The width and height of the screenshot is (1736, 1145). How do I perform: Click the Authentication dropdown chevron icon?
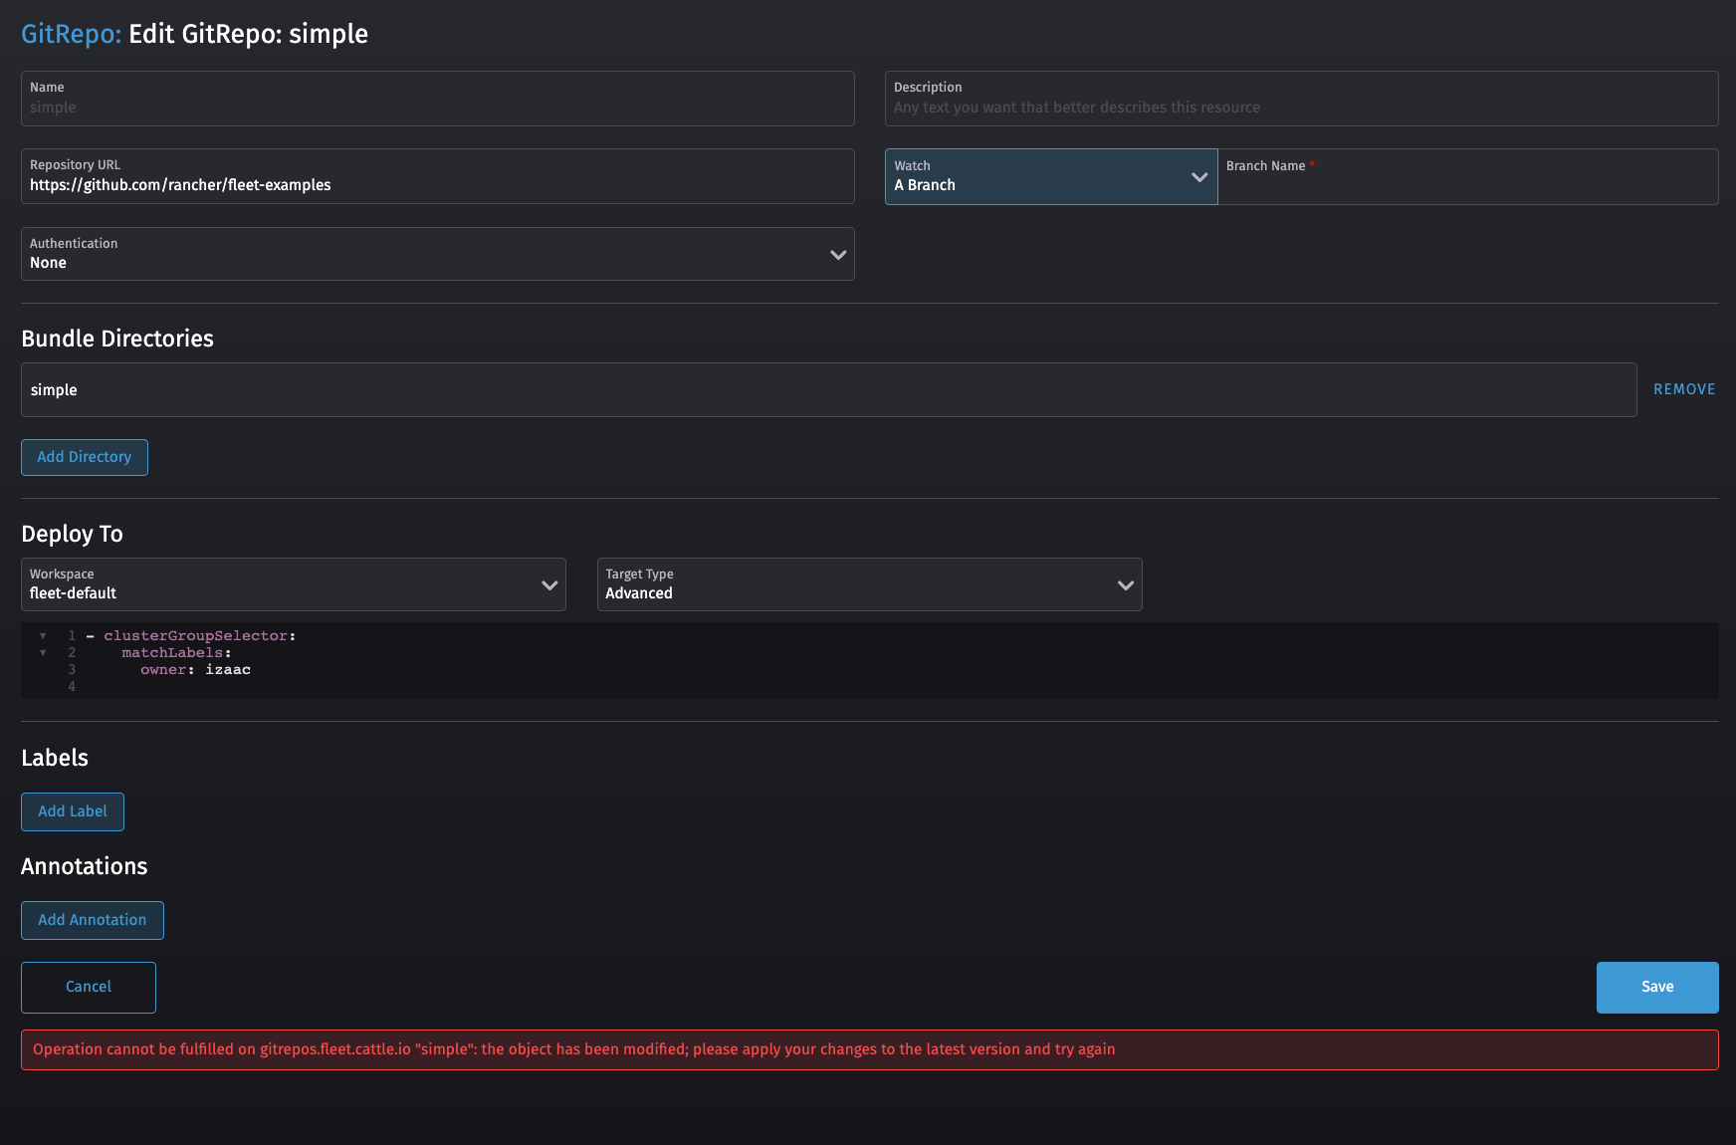[x=837, y=254]
